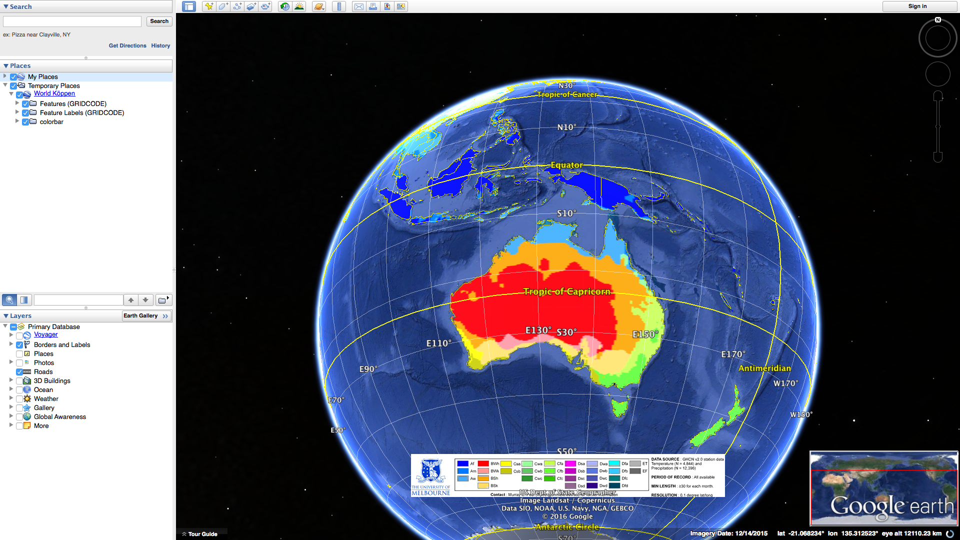Select the Add Polygon tool
960x540 pixels.
coord(223,6)
